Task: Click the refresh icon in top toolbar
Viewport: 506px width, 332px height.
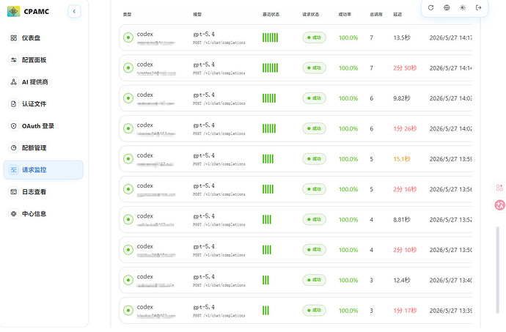Action: pos(430,8)
